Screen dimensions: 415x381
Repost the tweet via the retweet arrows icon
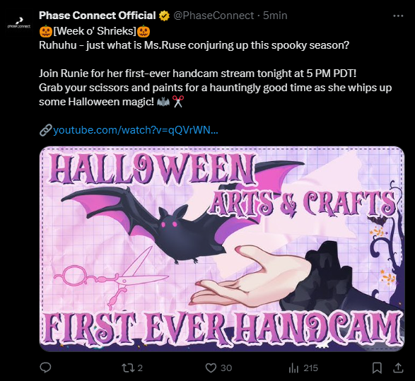tap(128, 368)
